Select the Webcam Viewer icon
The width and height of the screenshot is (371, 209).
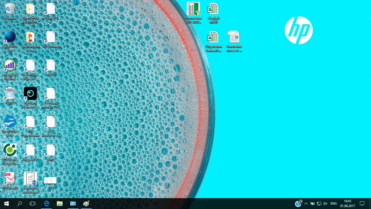pyautogui.click(x=30, y=94)
